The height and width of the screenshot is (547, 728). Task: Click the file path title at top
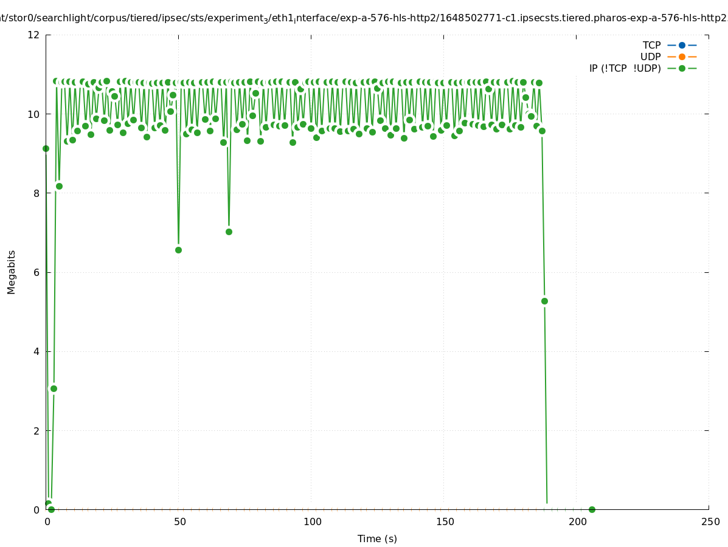coord(364,18)
